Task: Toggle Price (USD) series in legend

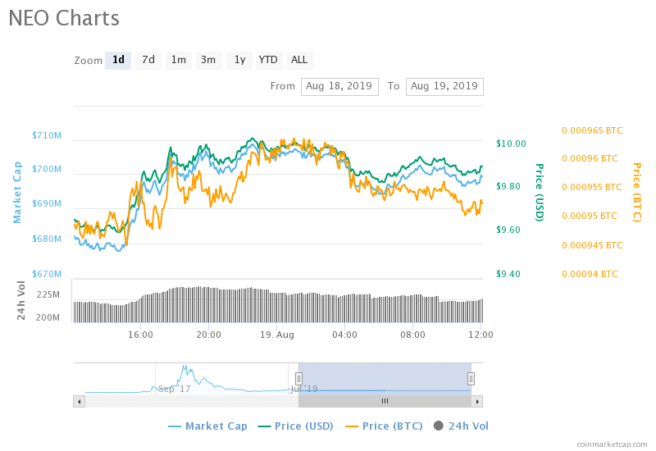Action: (296, 426)
